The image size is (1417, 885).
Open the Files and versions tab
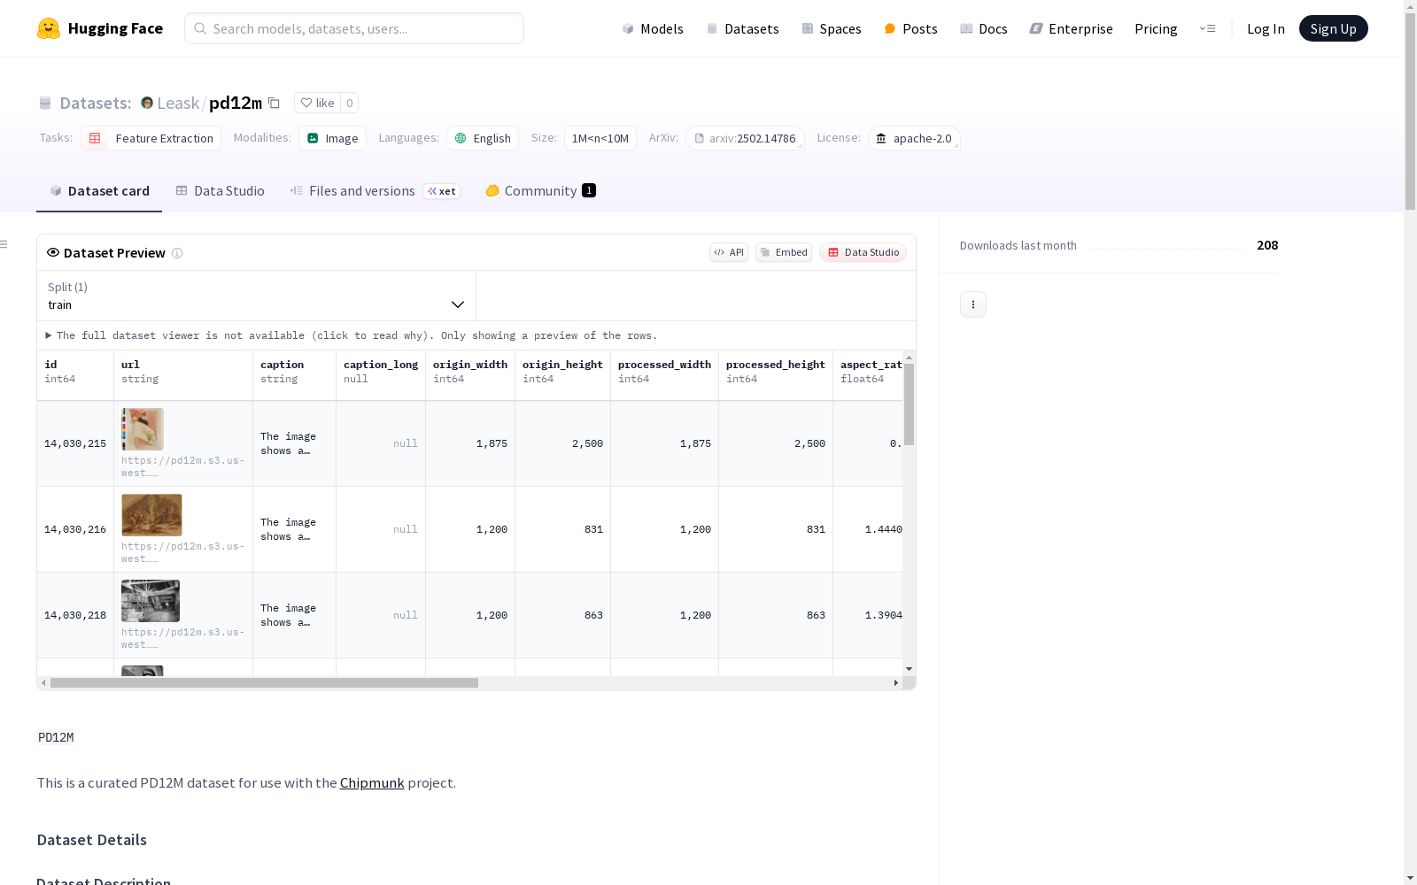[x=376, y=191]
